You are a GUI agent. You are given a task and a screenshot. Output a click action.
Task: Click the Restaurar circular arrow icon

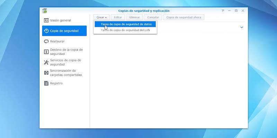click(46, 41)
